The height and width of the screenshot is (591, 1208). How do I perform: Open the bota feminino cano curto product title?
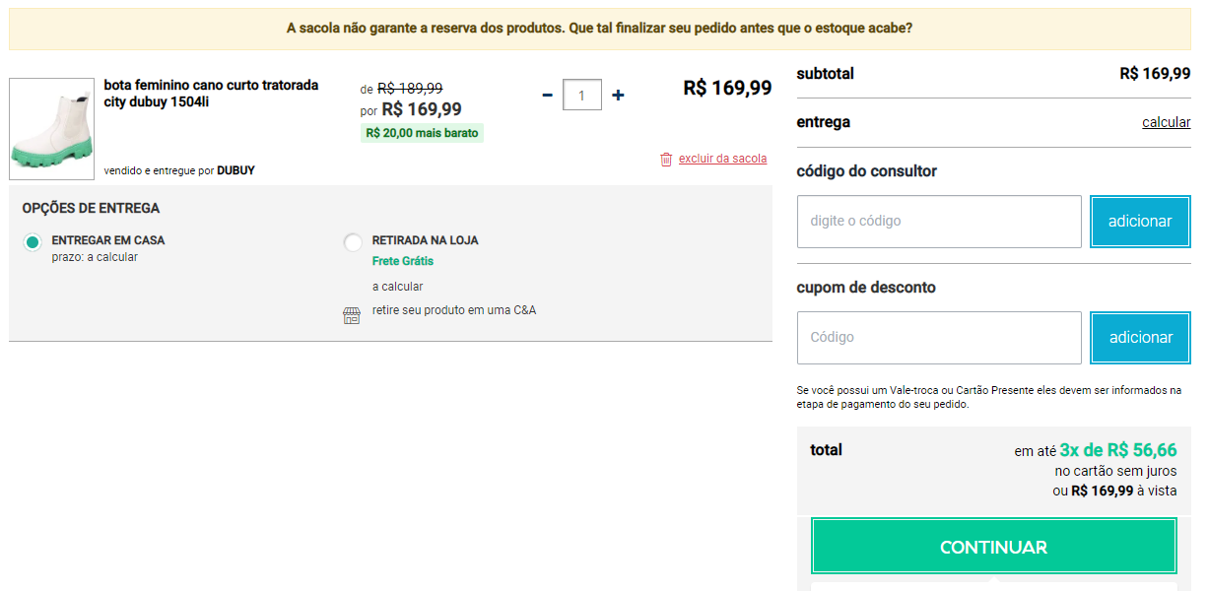[211, 94]
